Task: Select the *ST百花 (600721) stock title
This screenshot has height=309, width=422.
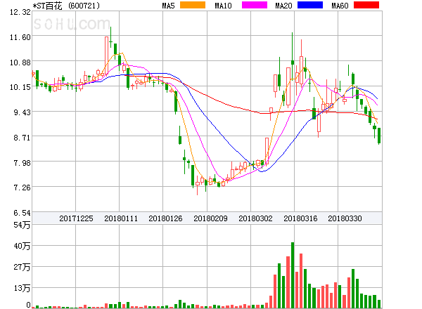Action: click(x=66, y=6)
